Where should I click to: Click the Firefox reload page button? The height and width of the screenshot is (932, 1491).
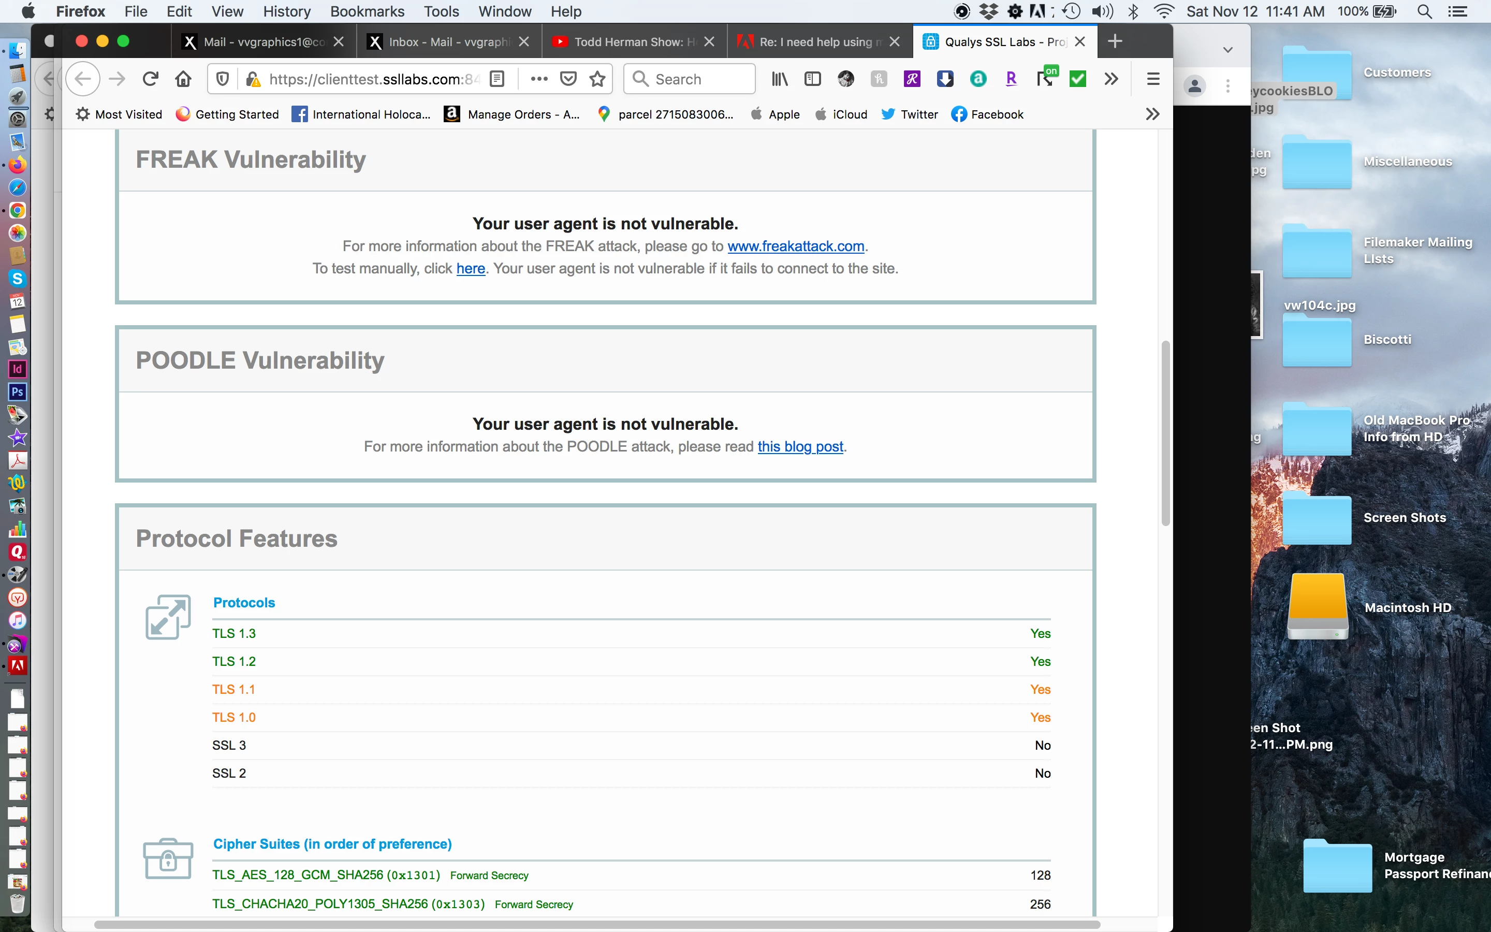(150, 79)
